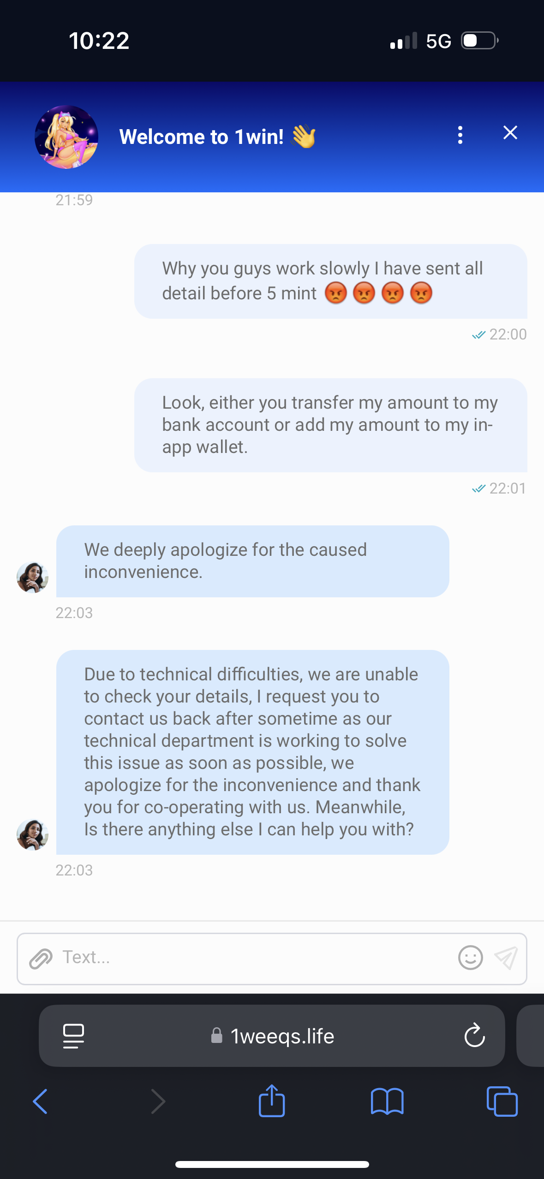Tap the Safari forward arrow
The height and width of the screenshot is (1179, 544).
coord(158,1102)
